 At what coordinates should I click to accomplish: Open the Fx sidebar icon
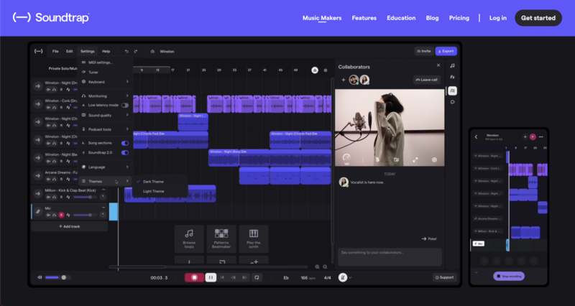pyautogui.click(x=453, y=77)
